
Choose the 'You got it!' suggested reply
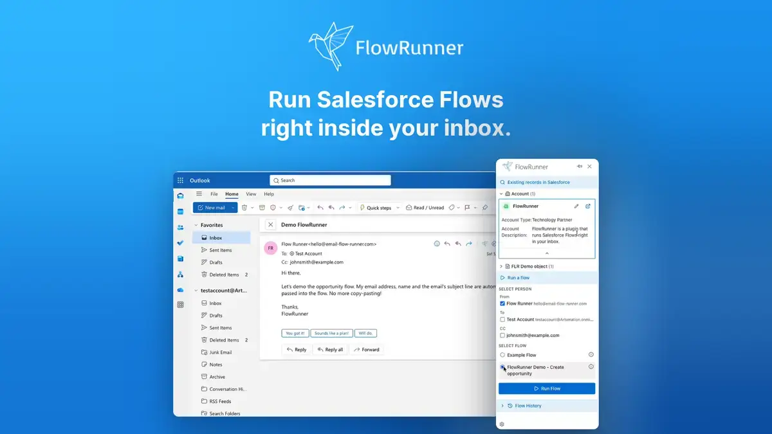[x=295, y=333]
